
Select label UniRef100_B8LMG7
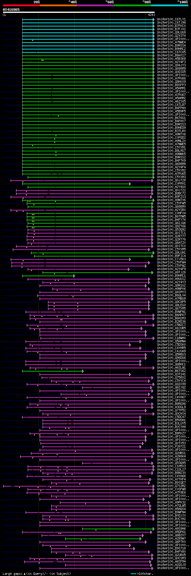point(171,151)
